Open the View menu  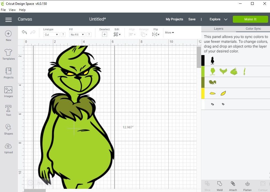click(x=12, y=10)
